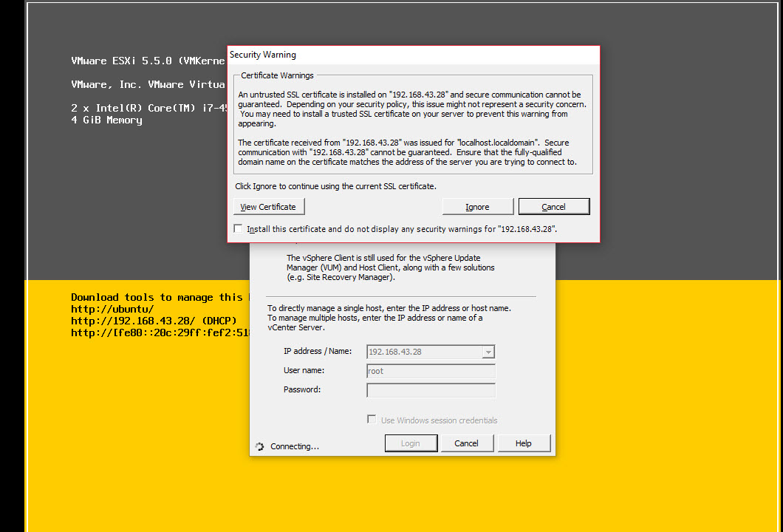783x532 pixels.
Task: Click Ignore to continue with SSL certificate
Action: pyautogui.click(x=477, y=207)
